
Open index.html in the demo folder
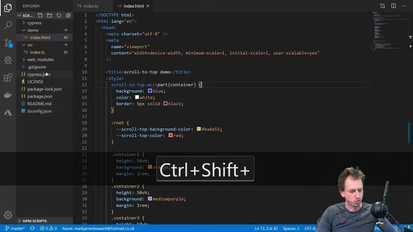pos(40,37)
